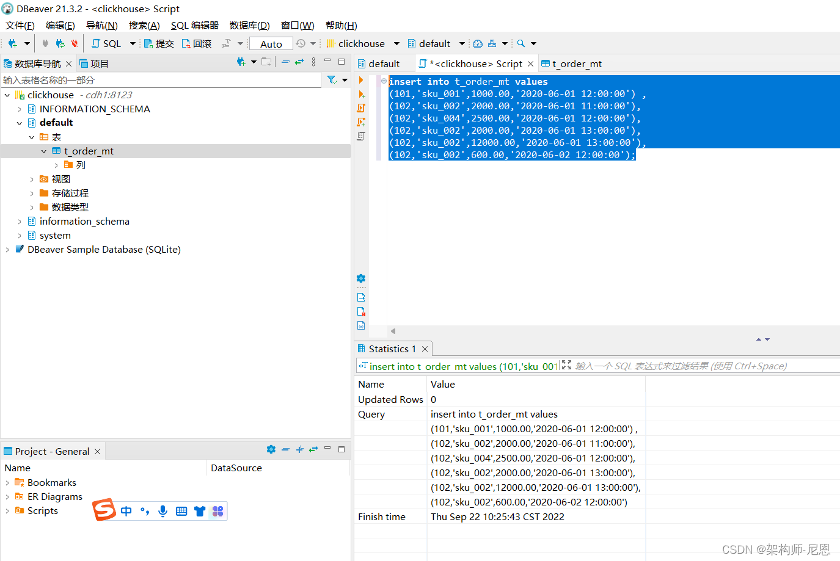
Task: Click the magnifier search icon in toolbar
Action: [x=521, y=43]
